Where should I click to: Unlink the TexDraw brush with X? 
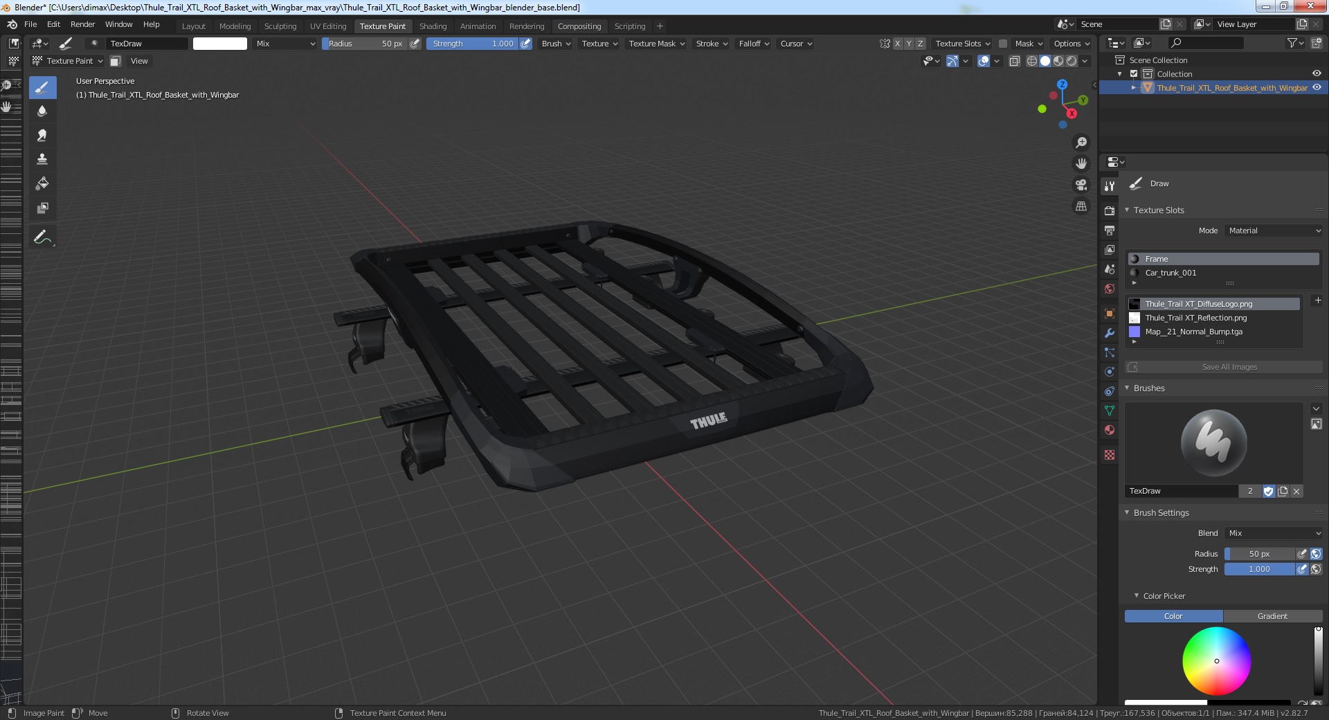point(1296,491)
